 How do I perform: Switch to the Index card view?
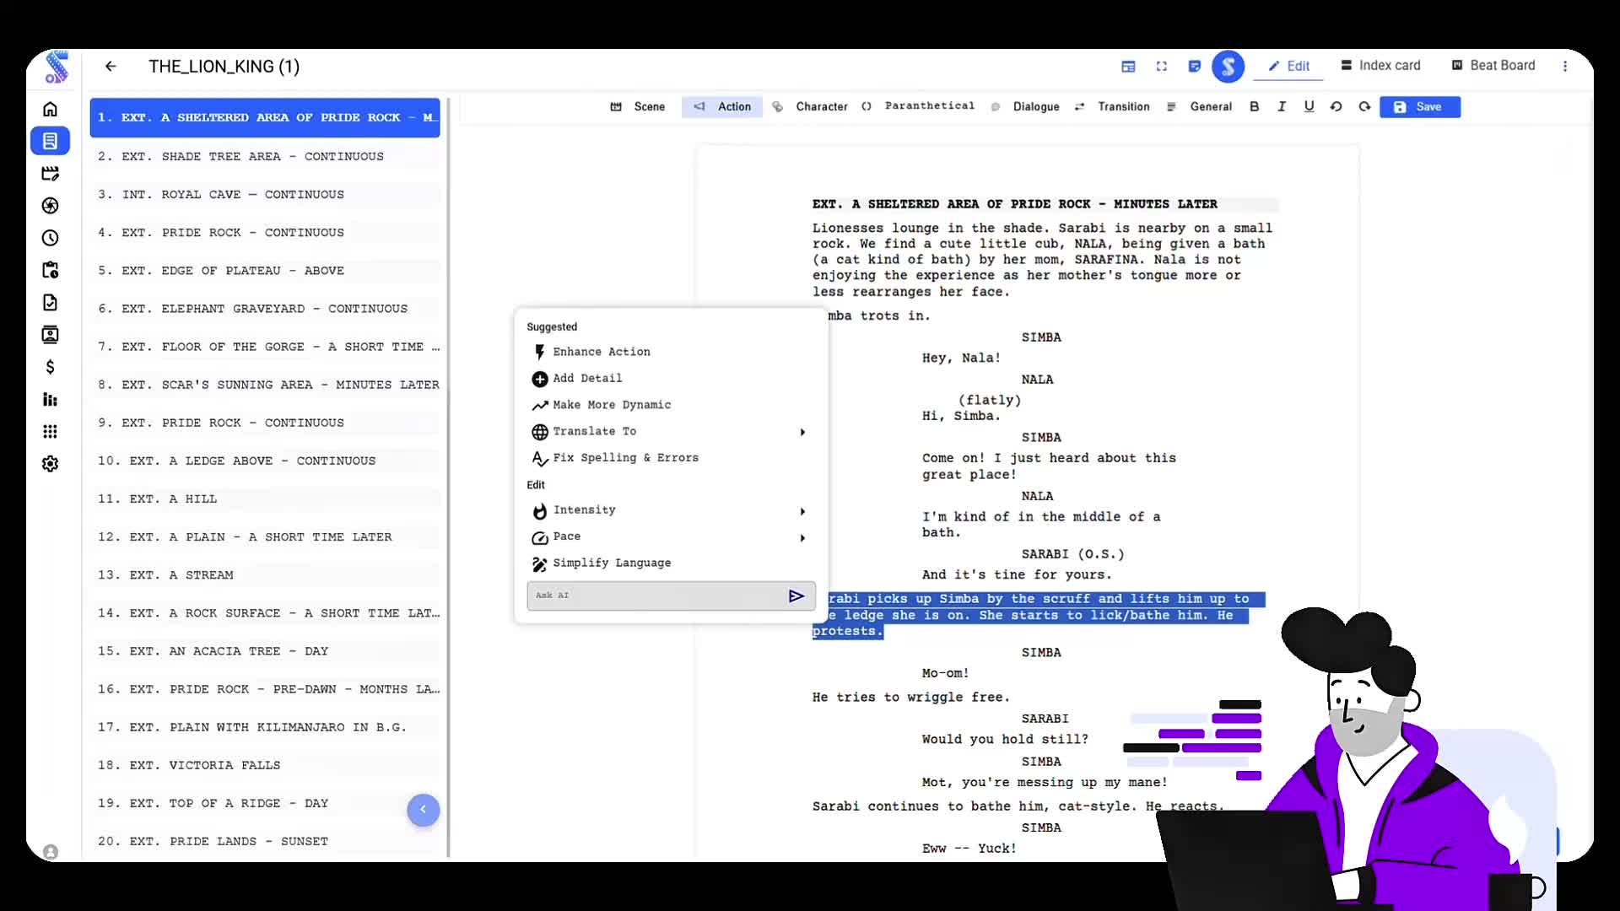click(1380, 65)
